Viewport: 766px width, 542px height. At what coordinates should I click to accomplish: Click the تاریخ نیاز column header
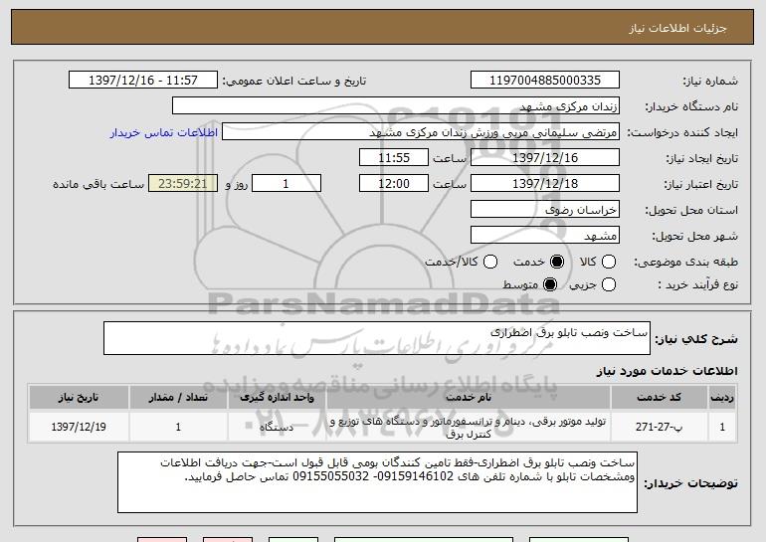[x=79, y=398]
